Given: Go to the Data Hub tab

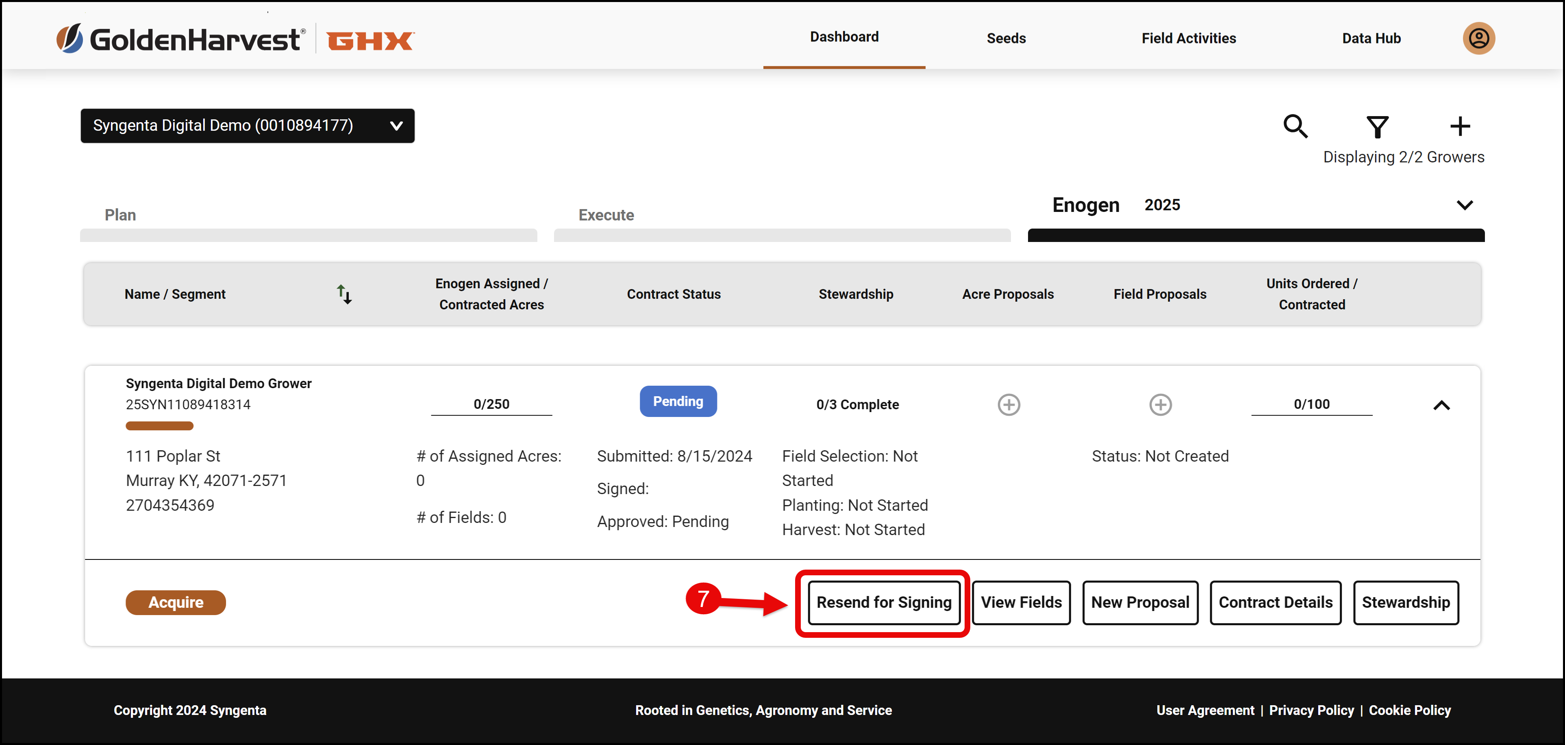Looking at the screenshot, I should click(1371, 38).
